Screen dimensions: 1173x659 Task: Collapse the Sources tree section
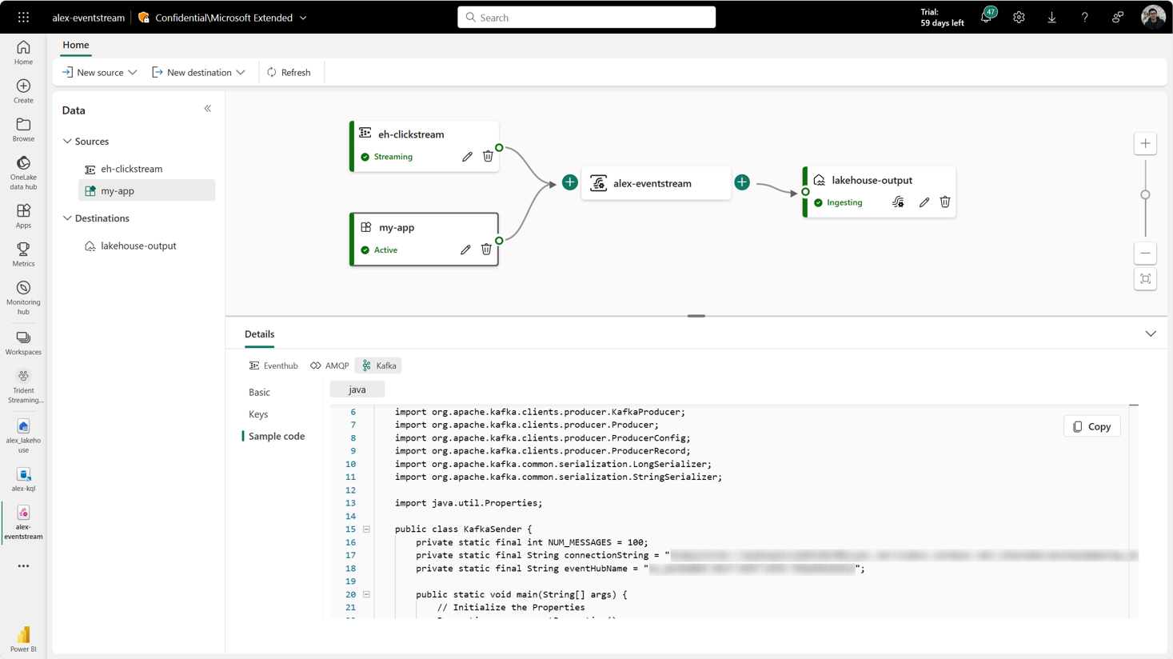(x=67, y=142)
